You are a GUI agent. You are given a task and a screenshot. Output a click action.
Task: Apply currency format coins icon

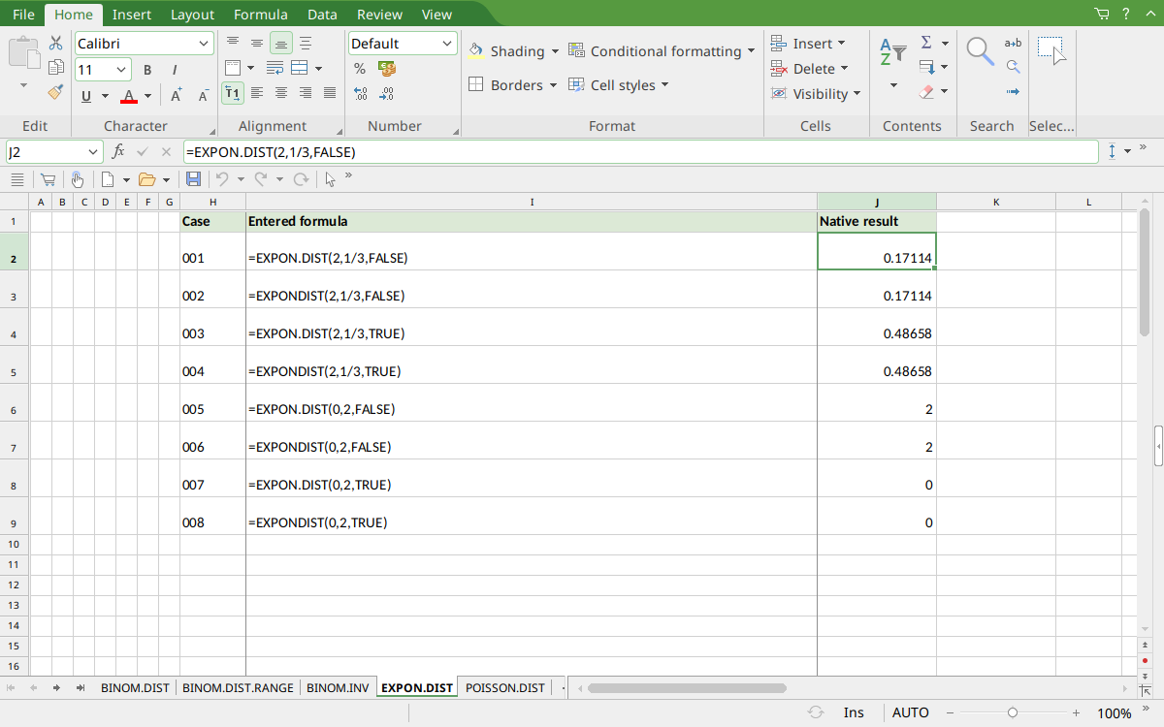point(387,69)
